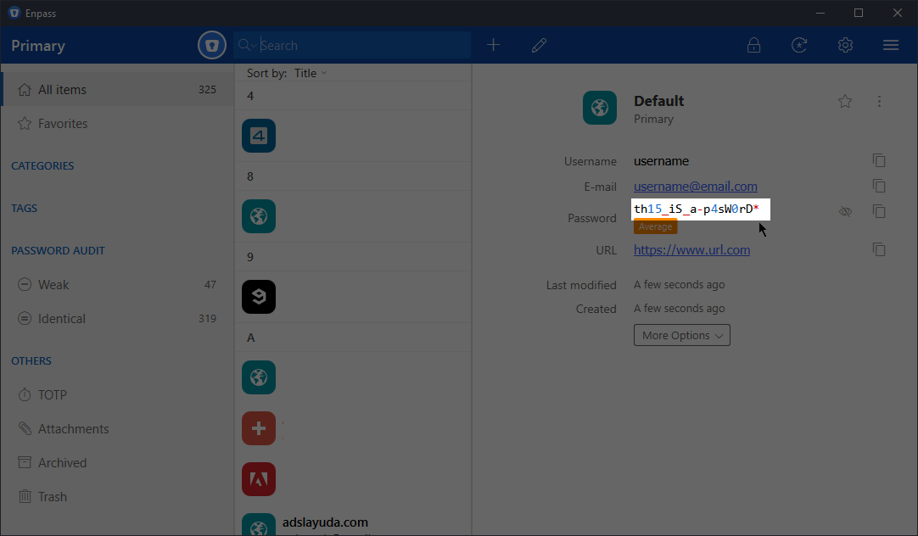Select All items in sidebar
The height and width of the screenshot is (536, 918).
[117, 90]
